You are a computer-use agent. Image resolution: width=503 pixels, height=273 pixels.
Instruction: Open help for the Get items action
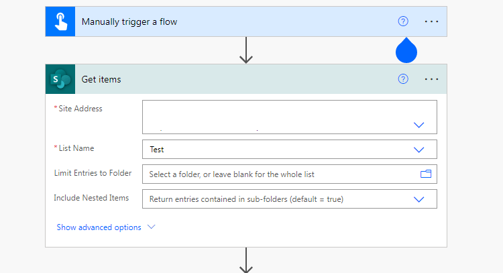tap(403, 79)
